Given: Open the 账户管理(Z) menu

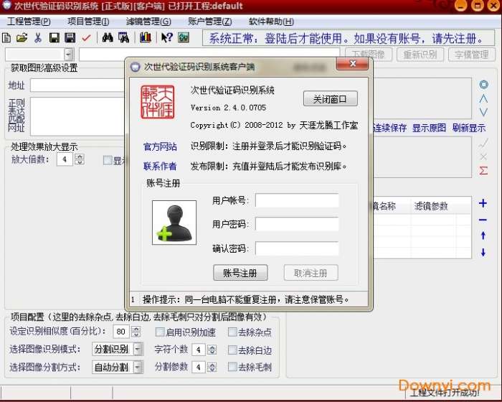Looking at the screenshot, I should click(209, 22).
